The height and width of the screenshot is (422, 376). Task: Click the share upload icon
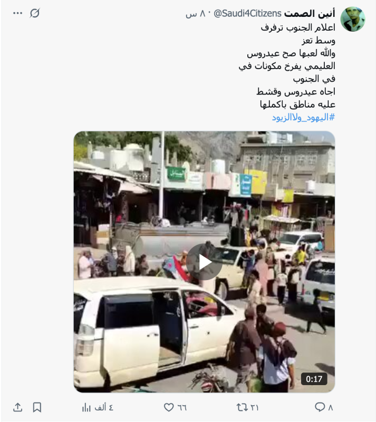click(x=18, y=407)
